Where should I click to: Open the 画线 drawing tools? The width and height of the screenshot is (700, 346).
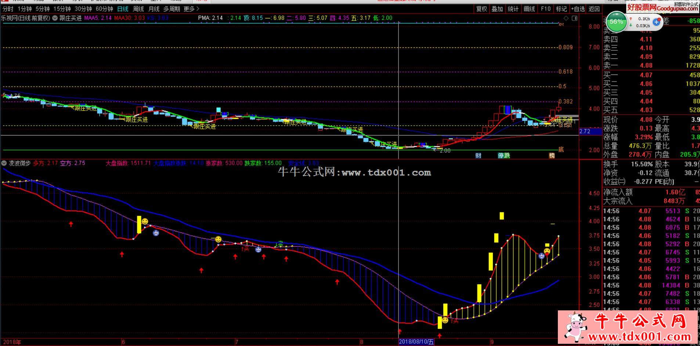click(529, 9)
